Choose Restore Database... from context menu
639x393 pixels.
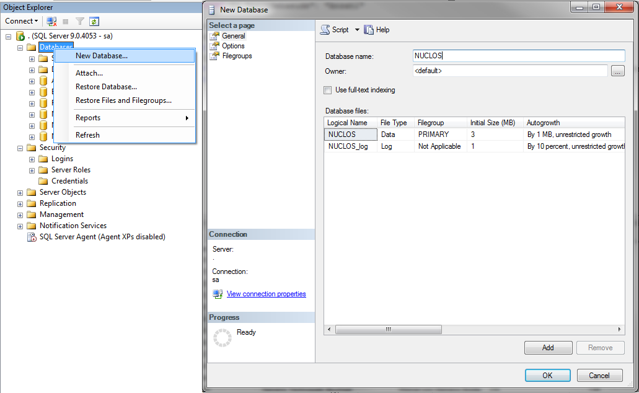click(x=106, y=87)
